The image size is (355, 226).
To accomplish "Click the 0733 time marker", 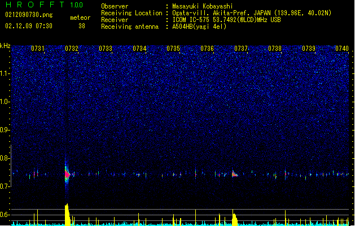I will point(106,49).
